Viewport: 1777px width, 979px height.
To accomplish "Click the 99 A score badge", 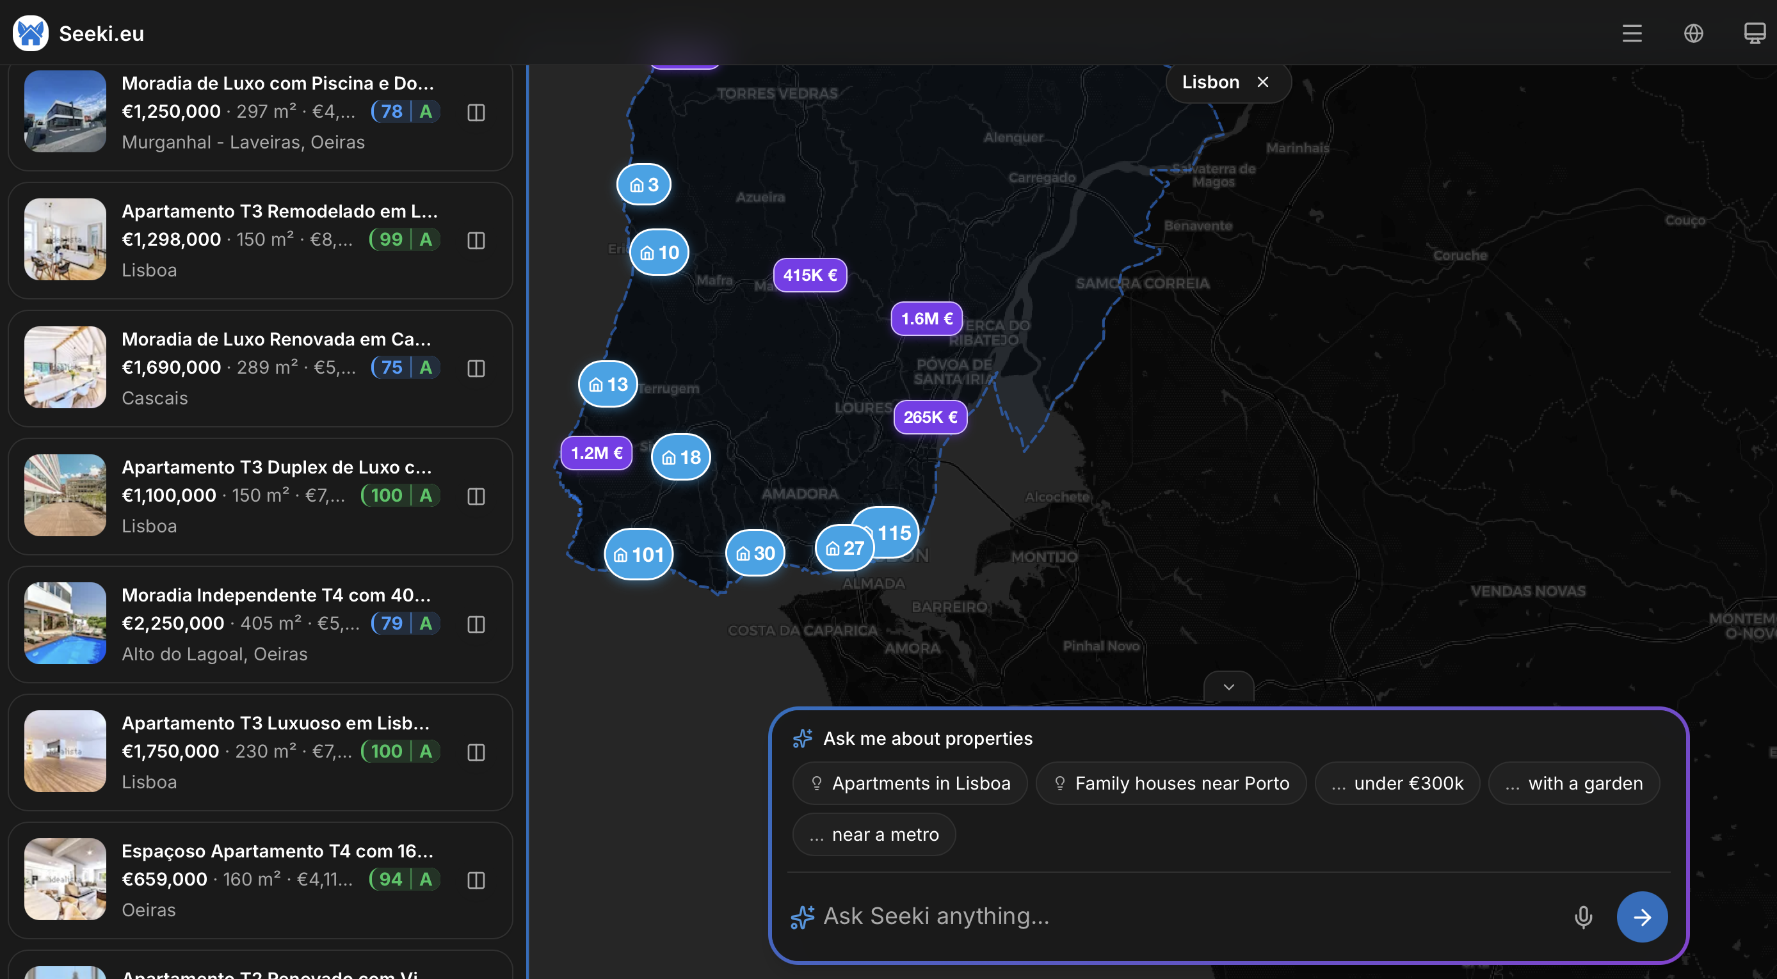I will [405, 239].
